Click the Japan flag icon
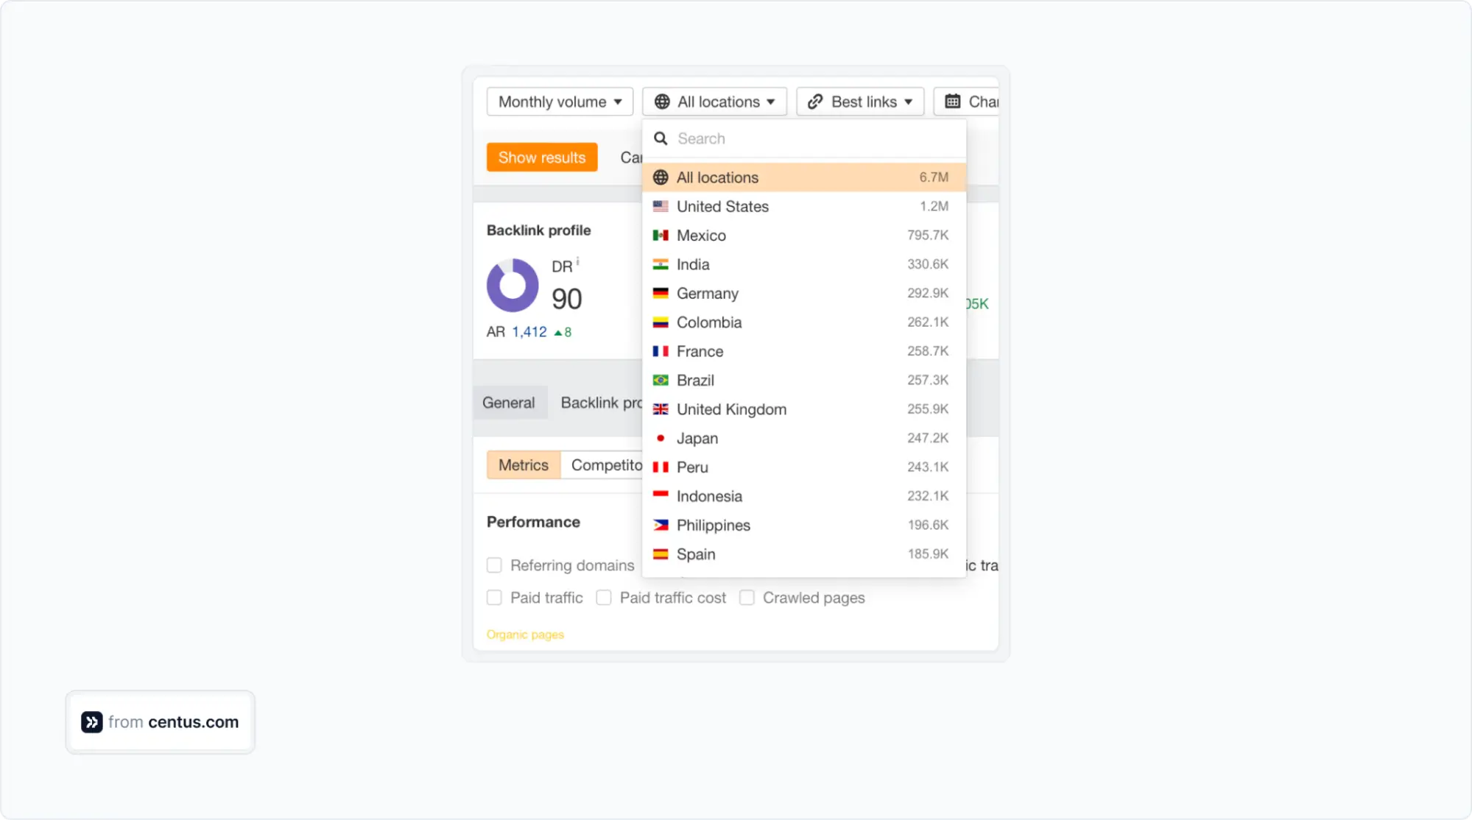Screen dimensions: 1472x820 point(662,437)
